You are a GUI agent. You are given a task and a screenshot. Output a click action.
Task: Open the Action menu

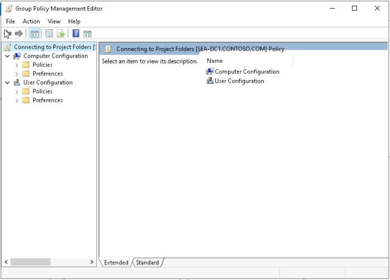tap(31, 21)
